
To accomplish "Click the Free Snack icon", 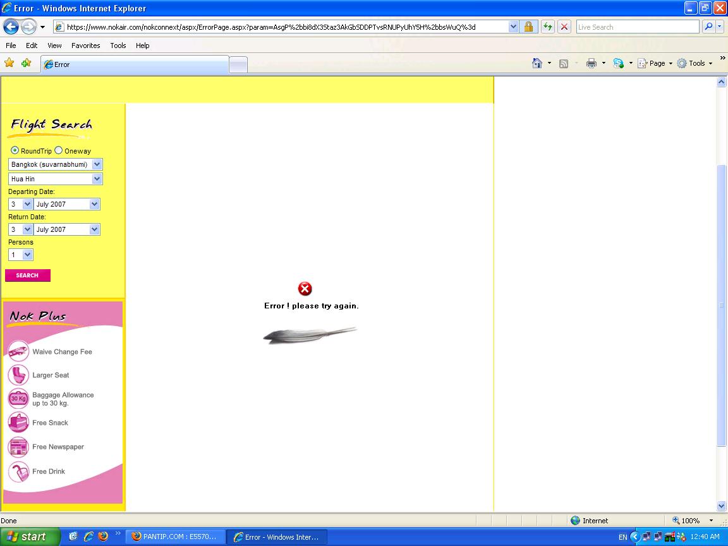I will (18, 423).
